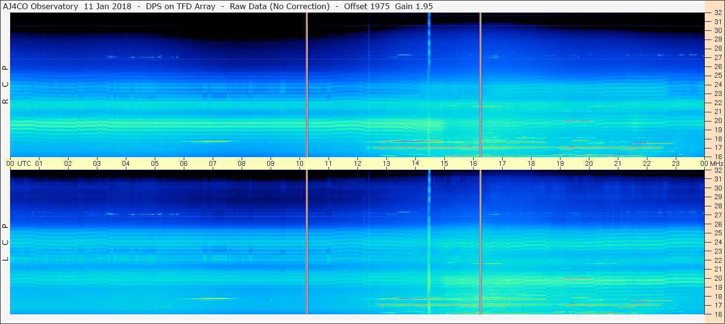Click the LCP label beside lower spectrogram
Viewport: 725px width, 324px height.
(x=6, y=243)
